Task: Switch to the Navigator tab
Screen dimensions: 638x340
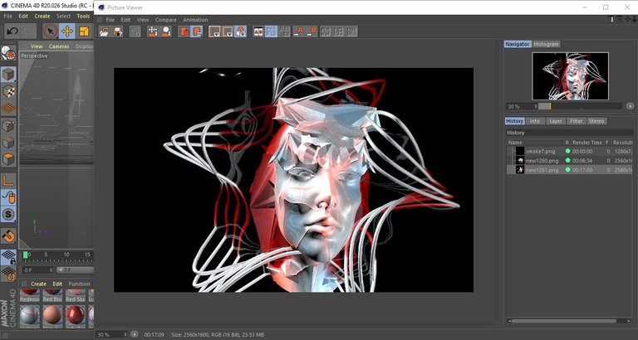Action: [518, 44]
